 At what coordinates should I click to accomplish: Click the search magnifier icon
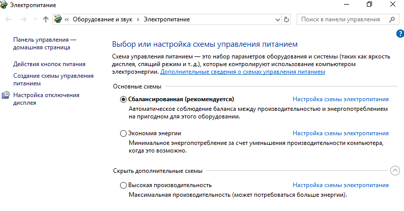(x=392, y=19)
